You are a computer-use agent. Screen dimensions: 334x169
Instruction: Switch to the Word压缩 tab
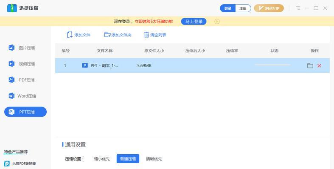pyautogui.click(x=25, y=96)
